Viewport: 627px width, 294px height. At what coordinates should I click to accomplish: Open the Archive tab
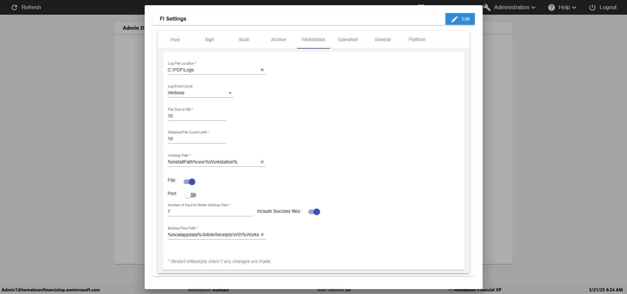[x=279, y=40]
